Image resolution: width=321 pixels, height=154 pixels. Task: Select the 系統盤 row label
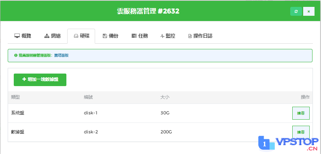pyautogui.click(x=17, y=113)
